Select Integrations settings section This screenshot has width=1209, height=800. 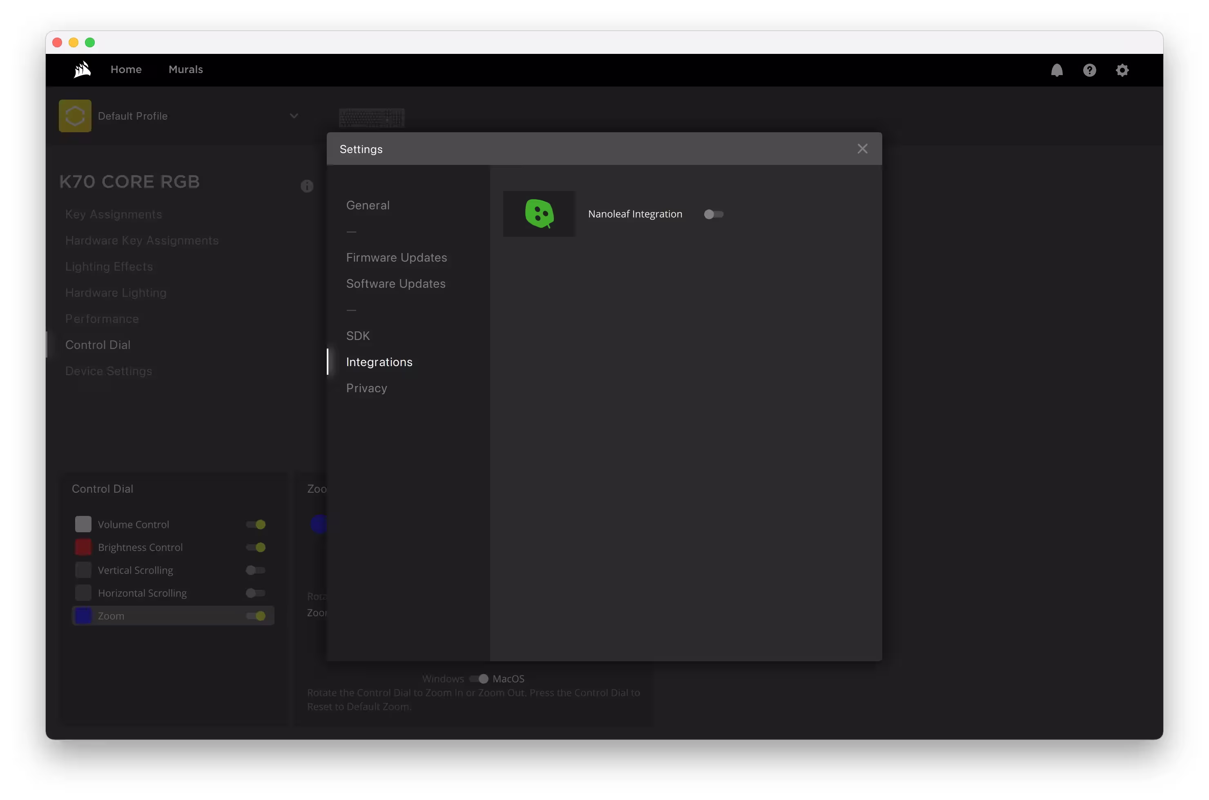[379, 362]
